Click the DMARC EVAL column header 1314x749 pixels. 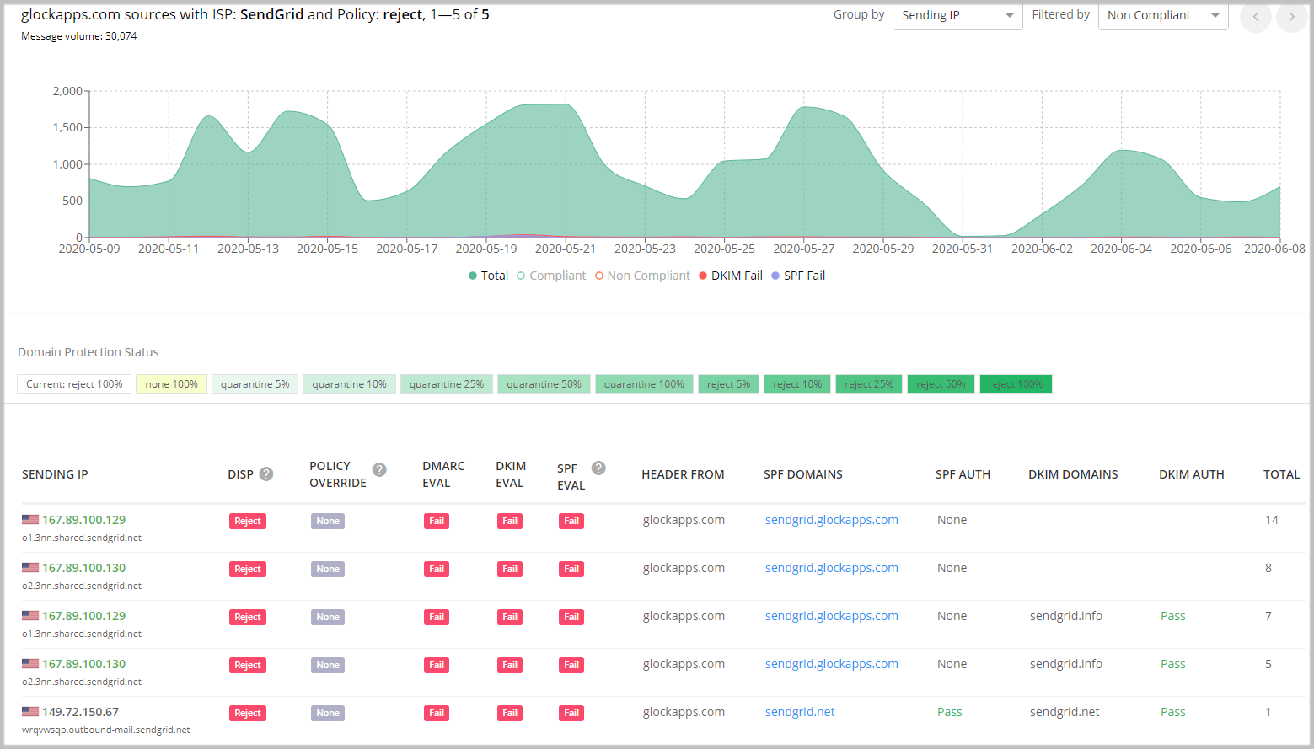(x=443, y=474)
